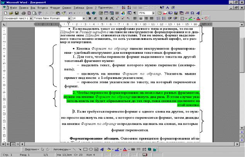Apply numbered list formatting
245x157 pixels.
158,19
